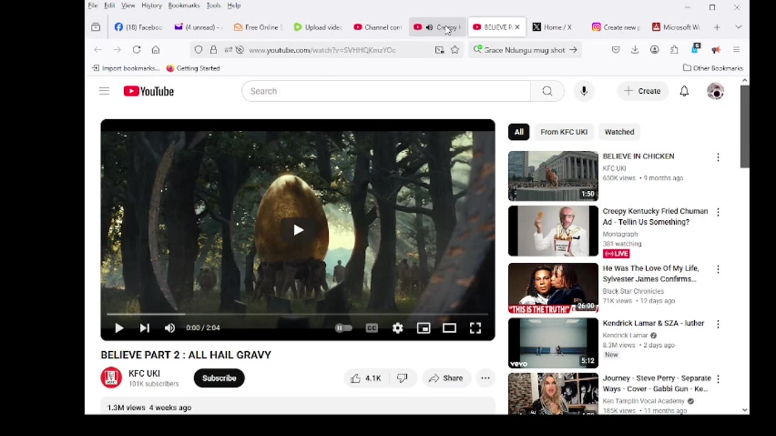Viewport: 776px width, 436px height.
Task: Start voice search with microphone icon
Action: pyautogui.click(x=584, y=91)
